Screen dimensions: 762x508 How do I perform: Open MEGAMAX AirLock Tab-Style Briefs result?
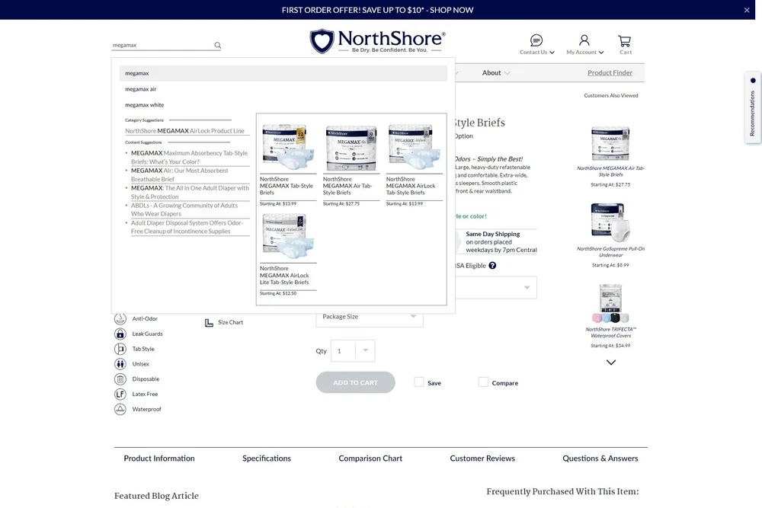point(414,165)
